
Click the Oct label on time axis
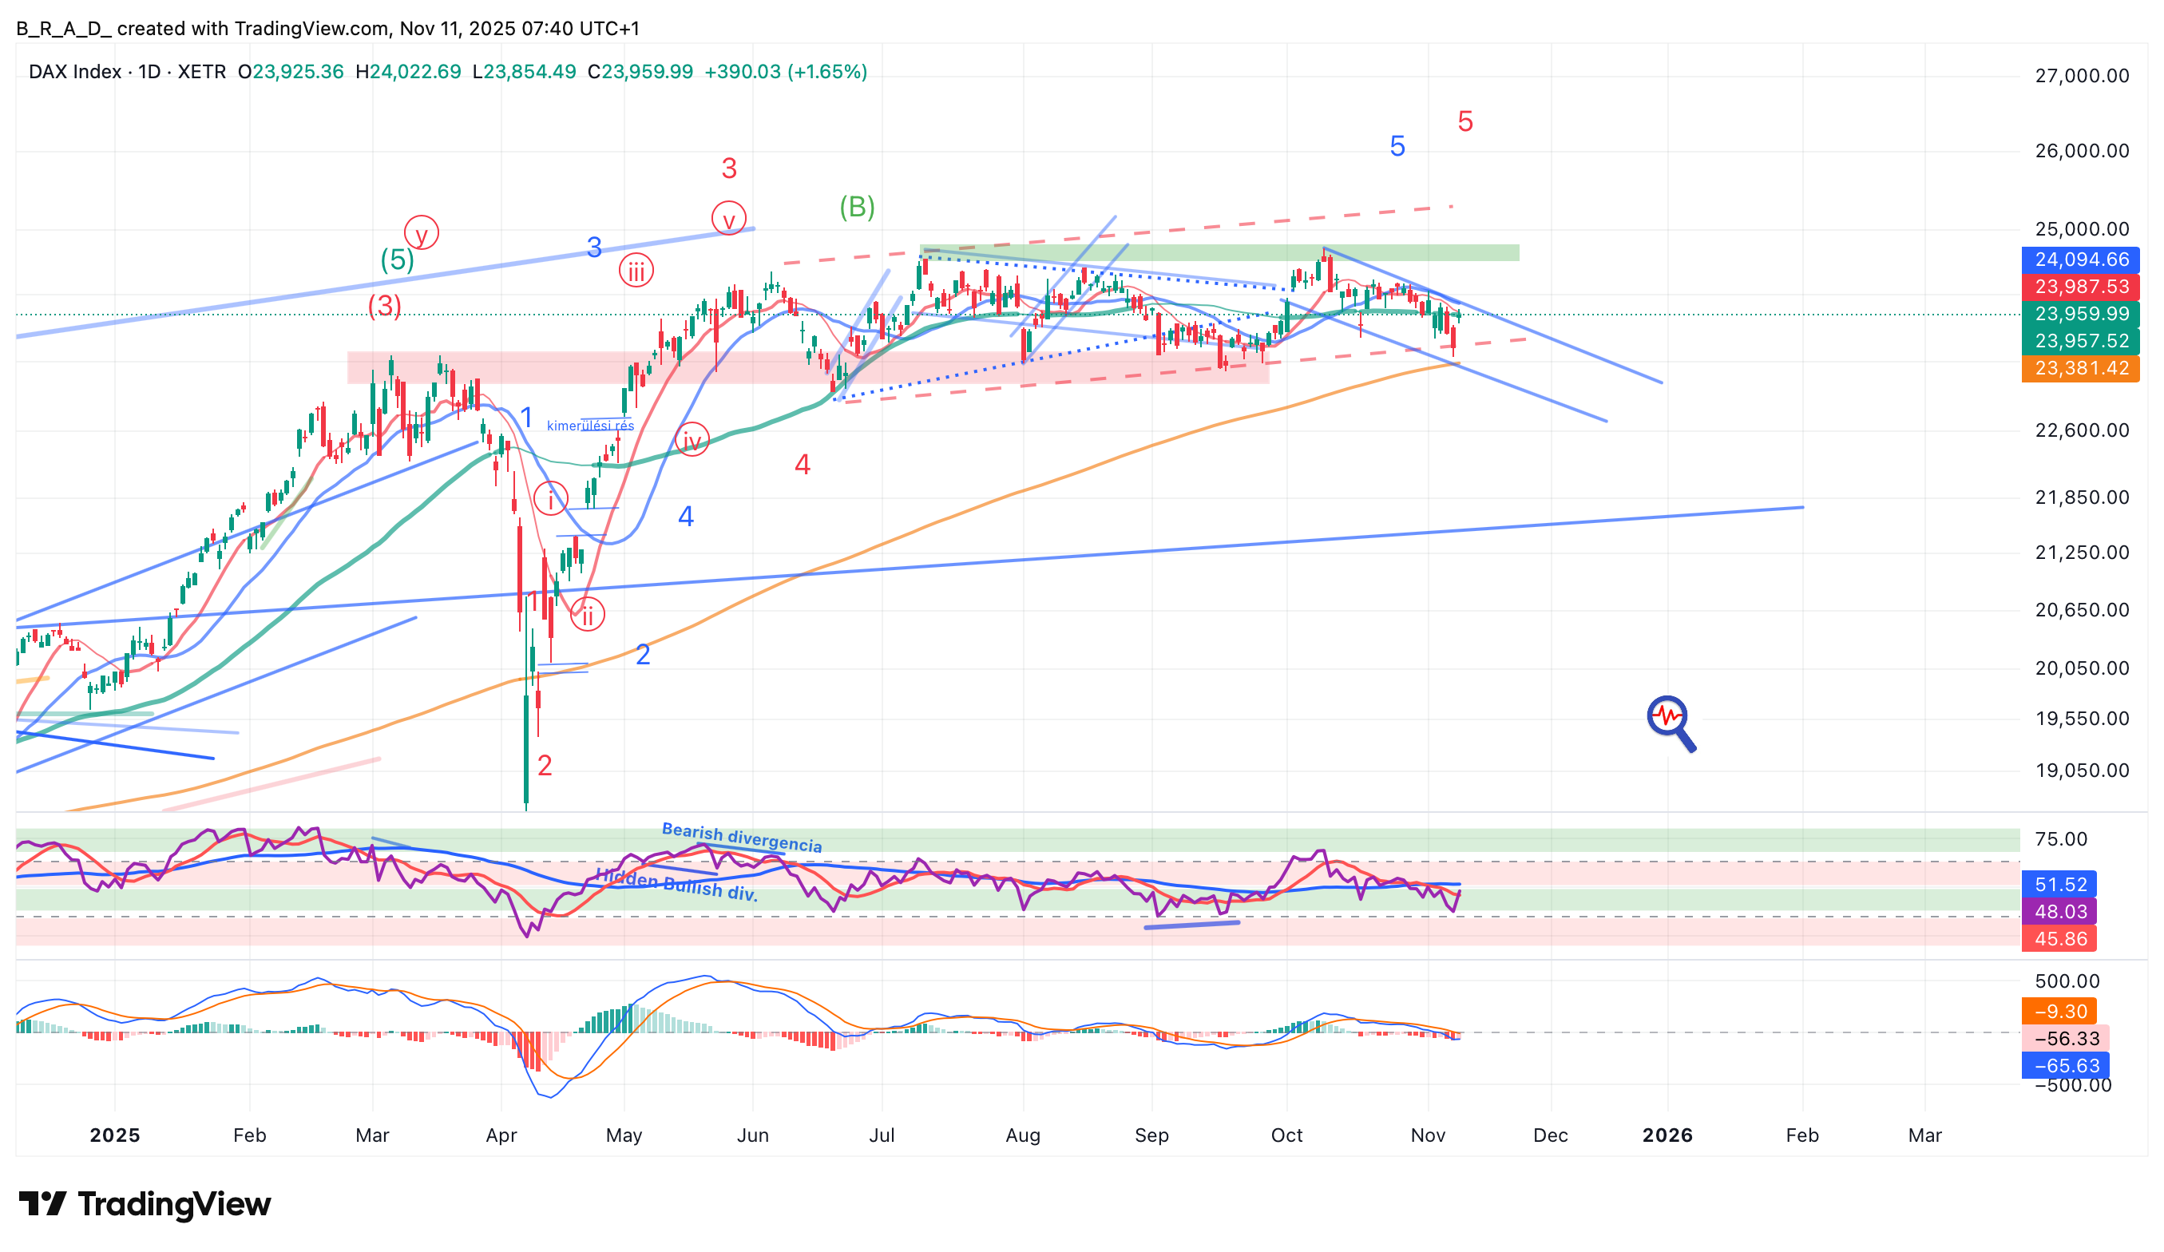(x=1286, y=1135)
